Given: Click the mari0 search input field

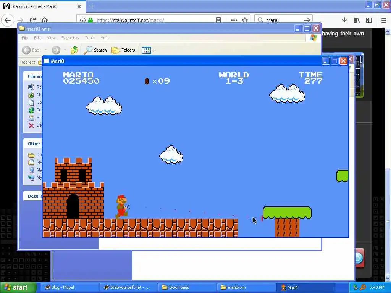Looking at the screenshot, I should coord(283,20).
